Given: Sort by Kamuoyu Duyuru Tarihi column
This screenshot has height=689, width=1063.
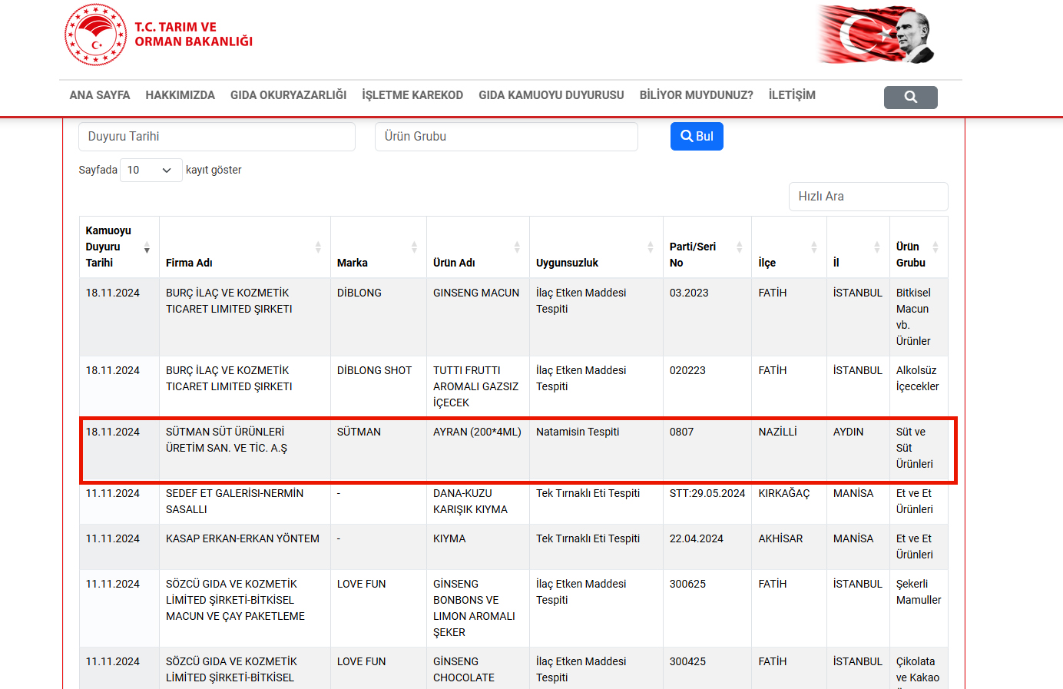Looking at the screenshot, I should point(119,247).
